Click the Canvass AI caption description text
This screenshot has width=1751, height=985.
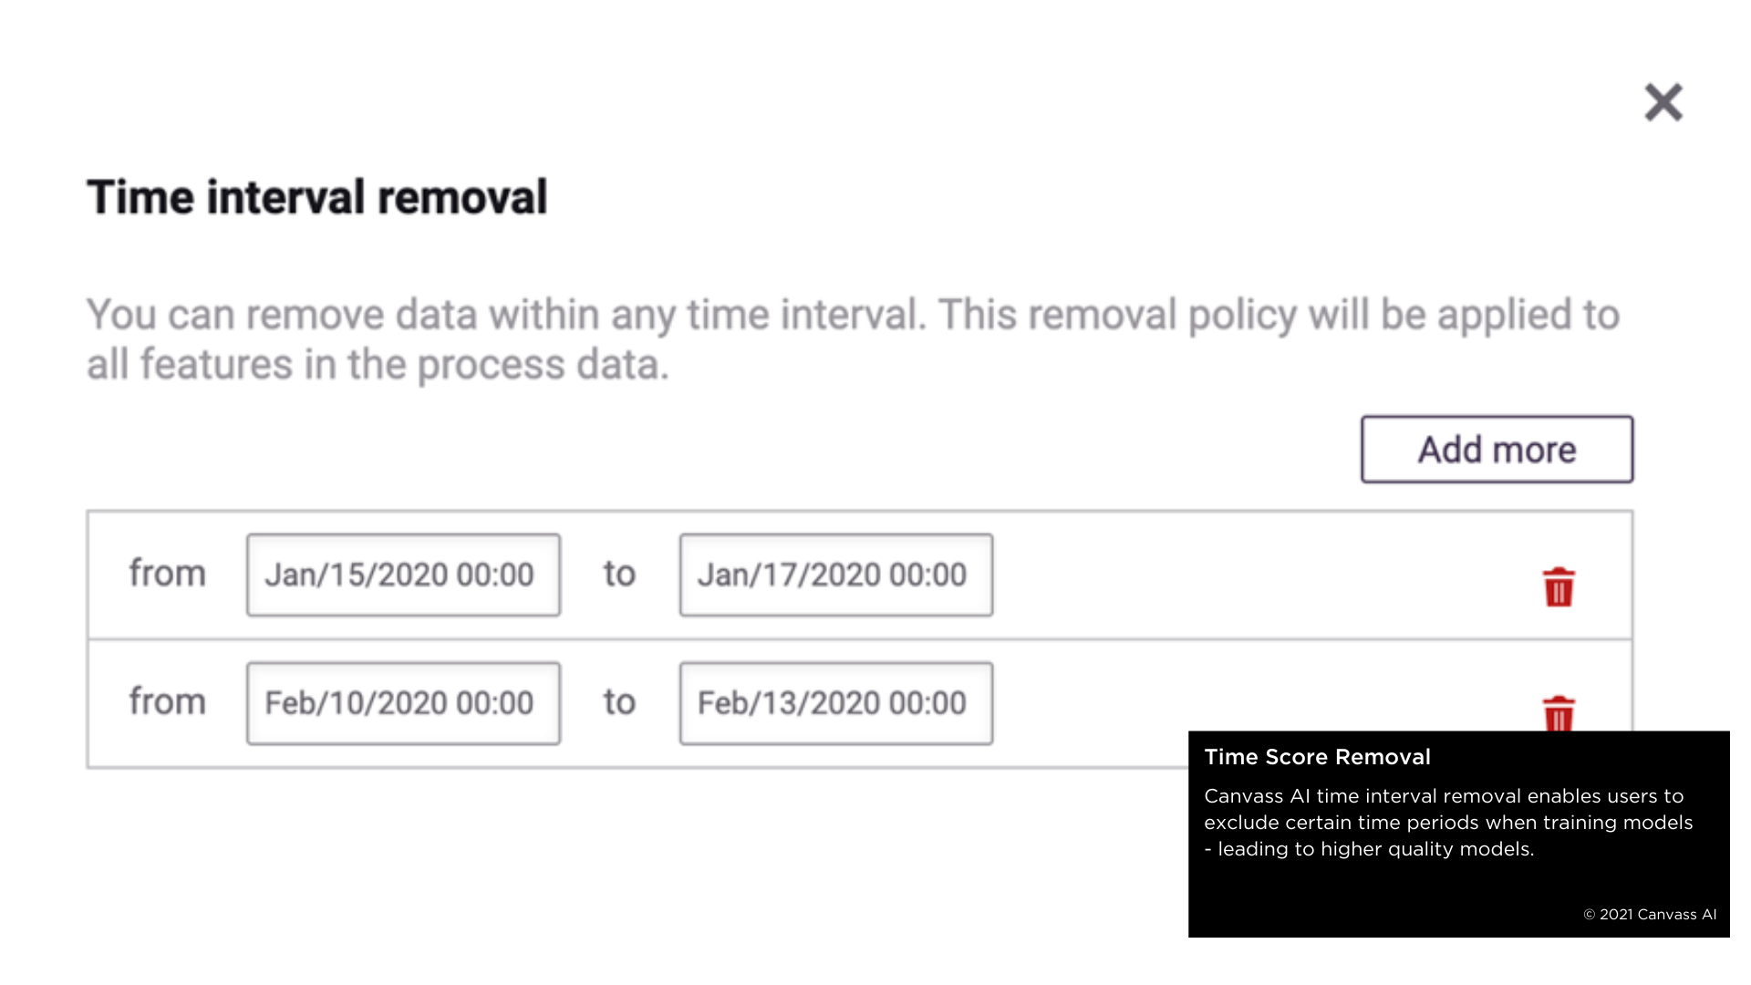(1448, 823)
